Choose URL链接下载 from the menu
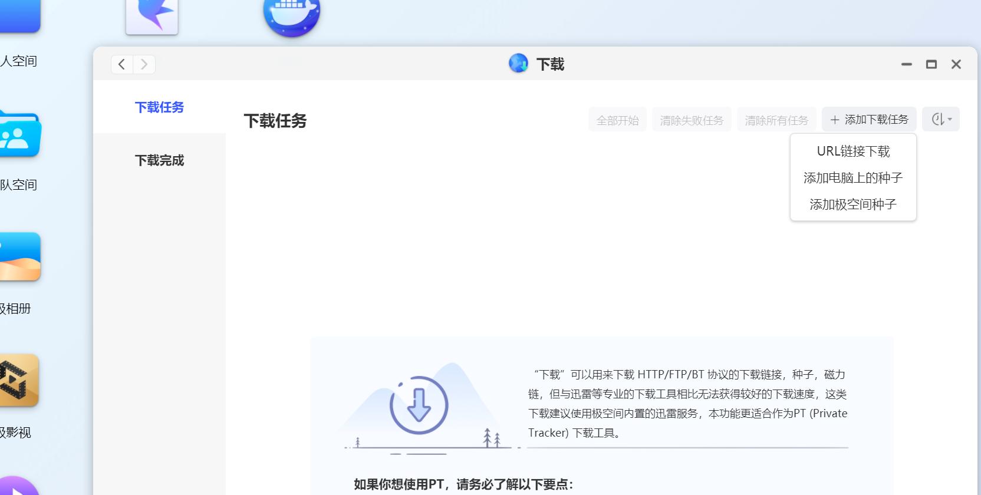 (x=853, y=151)
